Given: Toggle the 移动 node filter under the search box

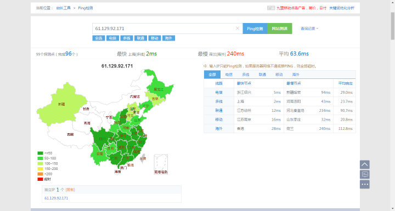Looking at the screenshot, I should 154,38.
